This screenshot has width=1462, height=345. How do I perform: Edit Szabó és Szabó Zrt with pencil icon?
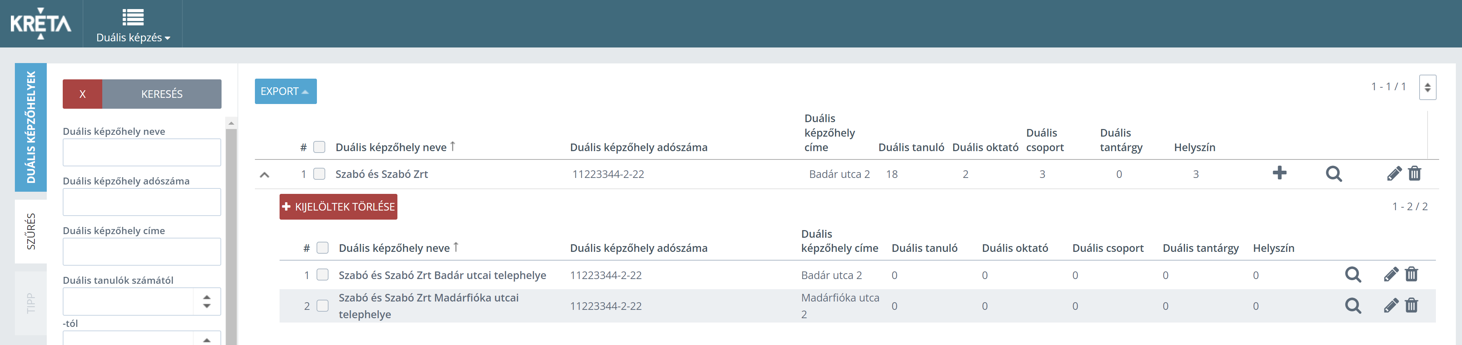point(1394,174)
